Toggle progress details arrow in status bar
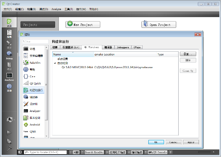The width and height of the screenshot is (221, 157). (x=214, y=152)
